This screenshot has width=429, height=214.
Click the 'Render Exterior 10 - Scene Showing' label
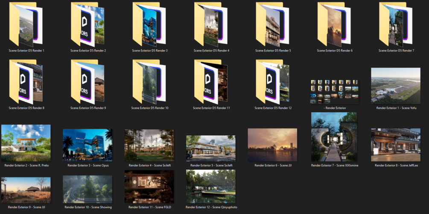[x=88, y=207]
